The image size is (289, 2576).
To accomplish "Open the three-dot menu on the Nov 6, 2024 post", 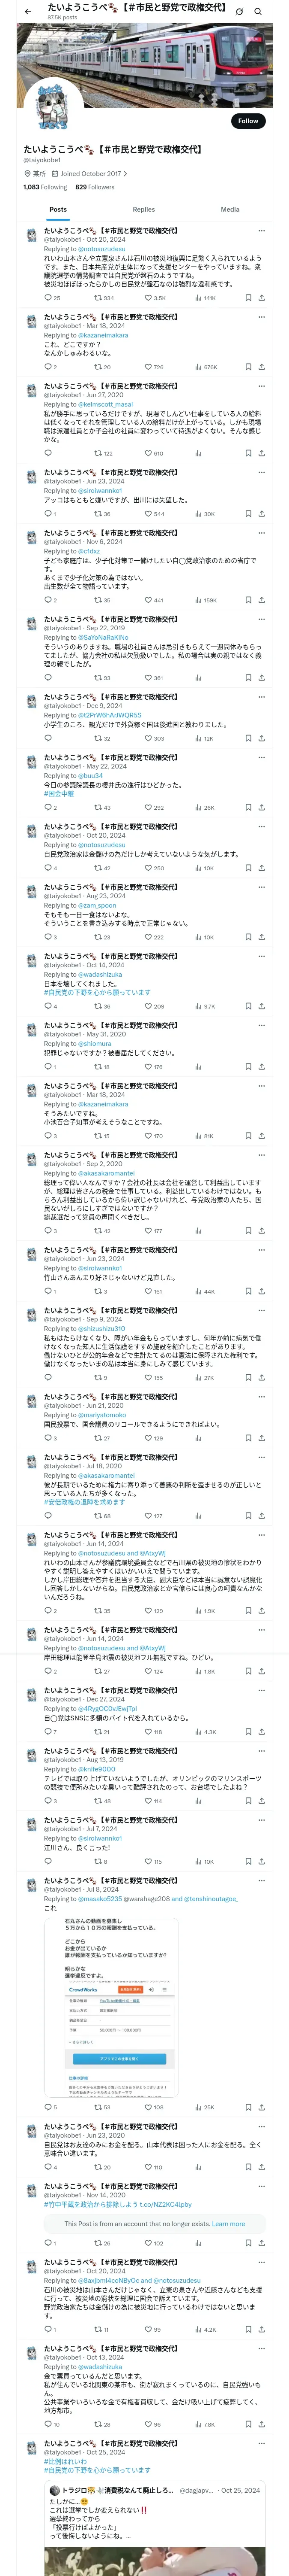I will pyautogui.click(x=261, y=533).
